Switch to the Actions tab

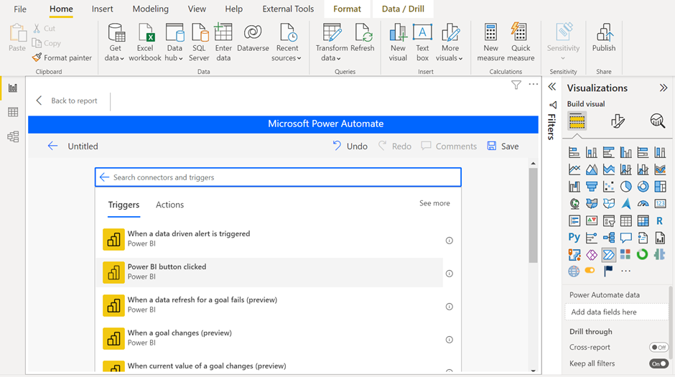pyautogui.click(x=169, y=205)
